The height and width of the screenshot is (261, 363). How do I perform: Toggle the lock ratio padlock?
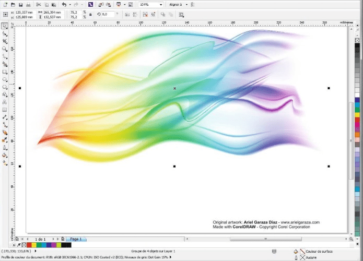click(x=91, y=15)
